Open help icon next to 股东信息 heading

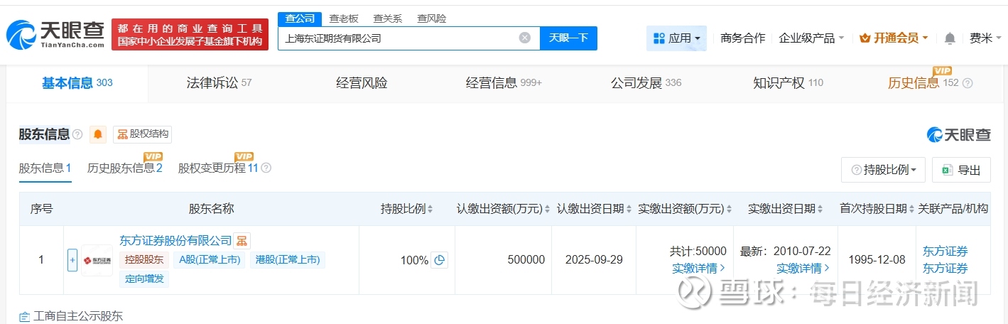tap(77, 134)
